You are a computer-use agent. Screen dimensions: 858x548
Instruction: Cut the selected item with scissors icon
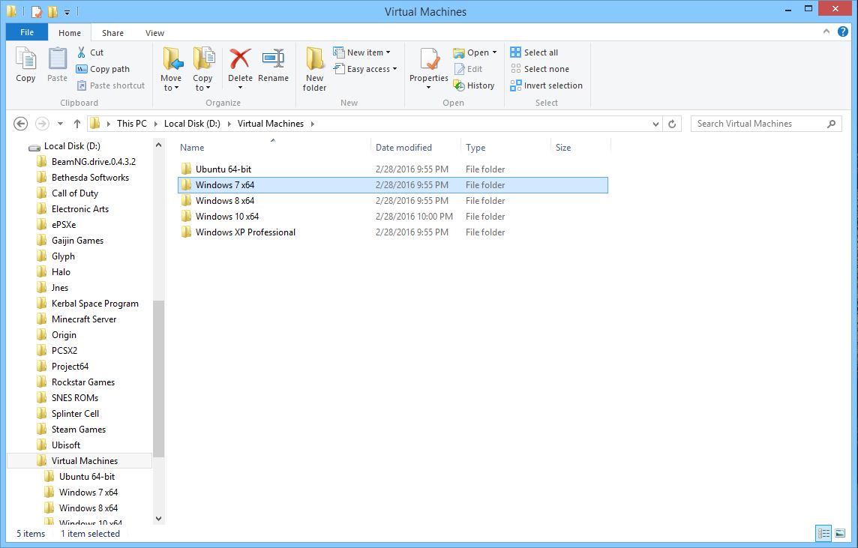pos(90,52)
